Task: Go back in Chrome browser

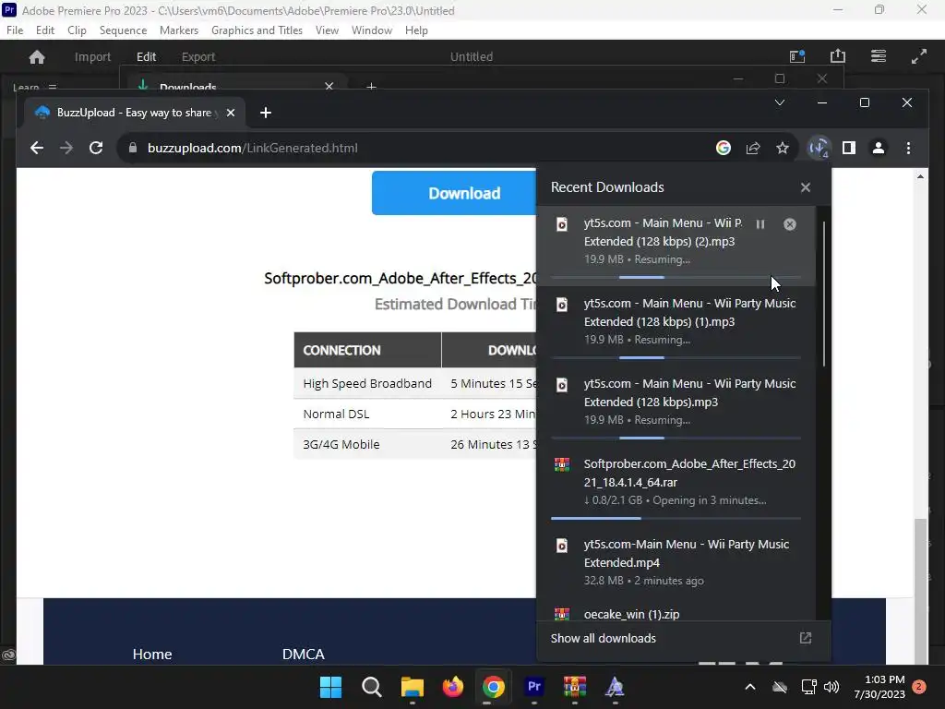Action: coord(37,148)
